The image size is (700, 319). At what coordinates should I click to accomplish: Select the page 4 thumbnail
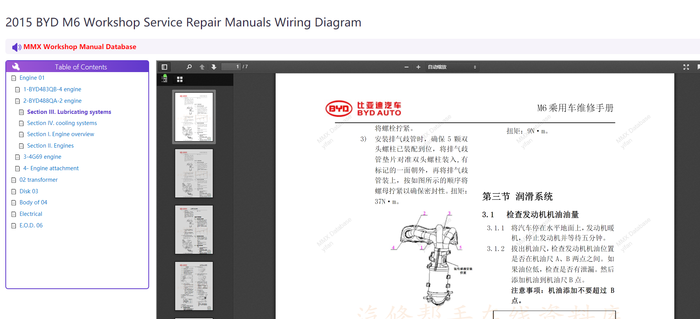tap(194, 286)
